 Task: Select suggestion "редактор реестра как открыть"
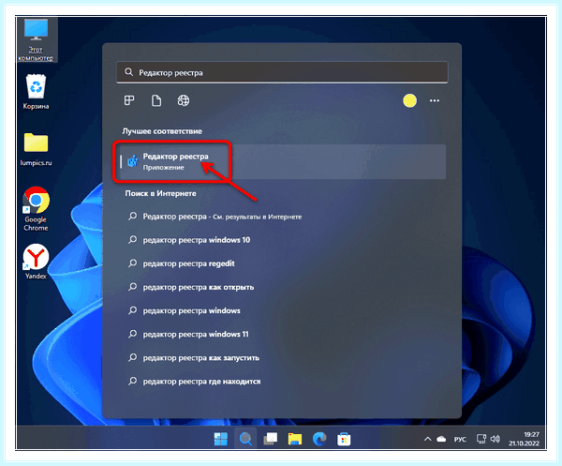click(x=199, y=287)
